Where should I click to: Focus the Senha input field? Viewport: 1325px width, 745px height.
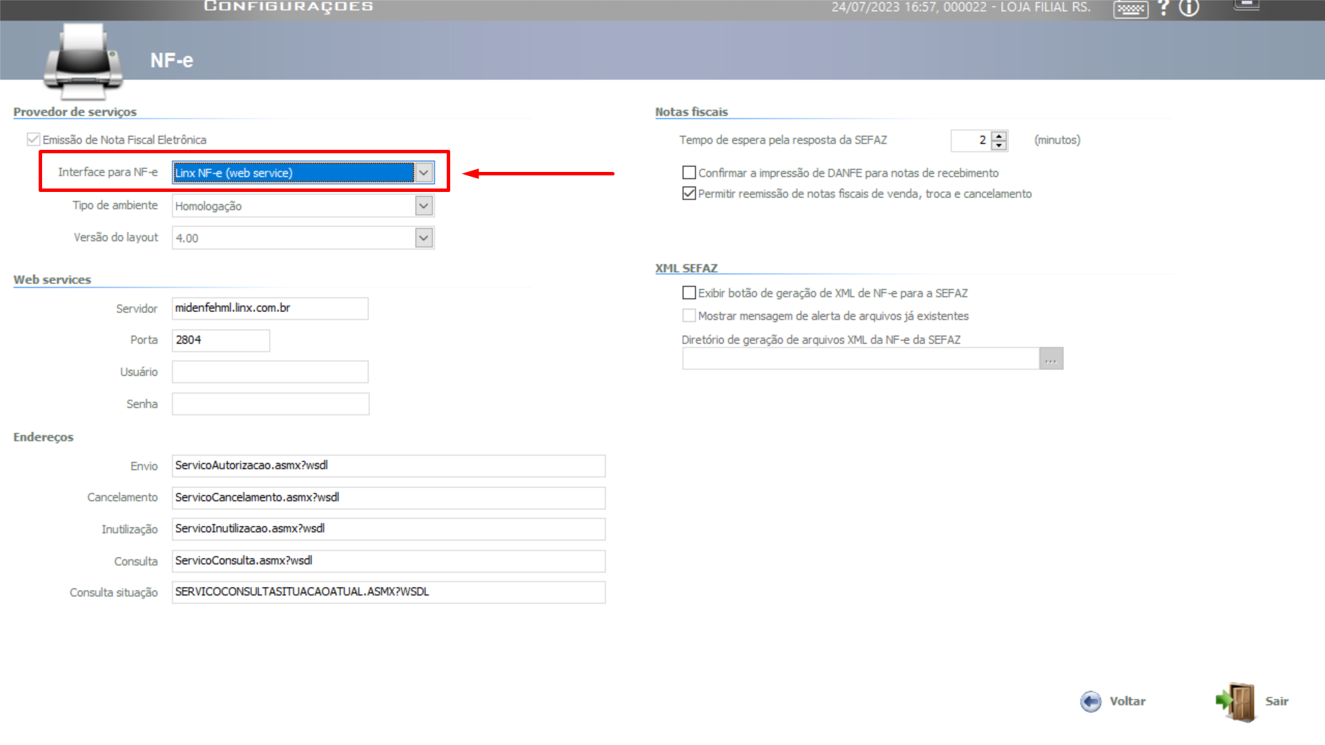[x=271, y=404]
